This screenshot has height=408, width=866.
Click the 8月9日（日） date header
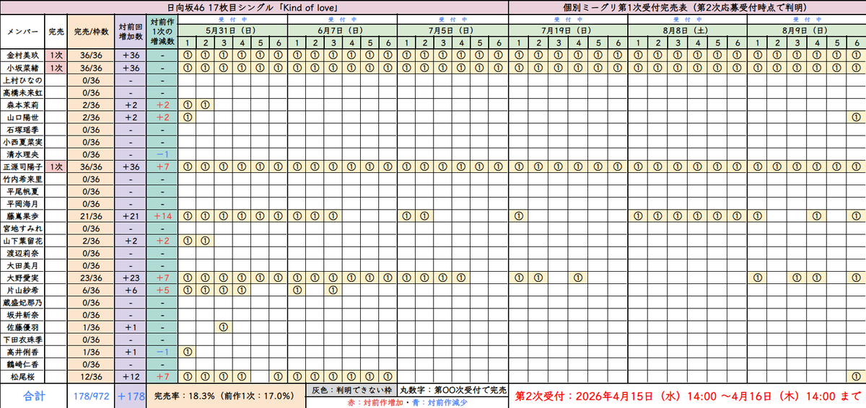point(805,31)
